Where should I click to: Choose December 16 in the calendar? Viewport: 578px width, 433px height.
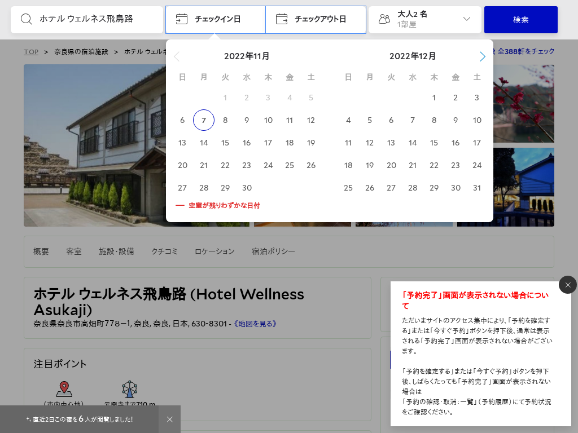[x=456, y=143]
